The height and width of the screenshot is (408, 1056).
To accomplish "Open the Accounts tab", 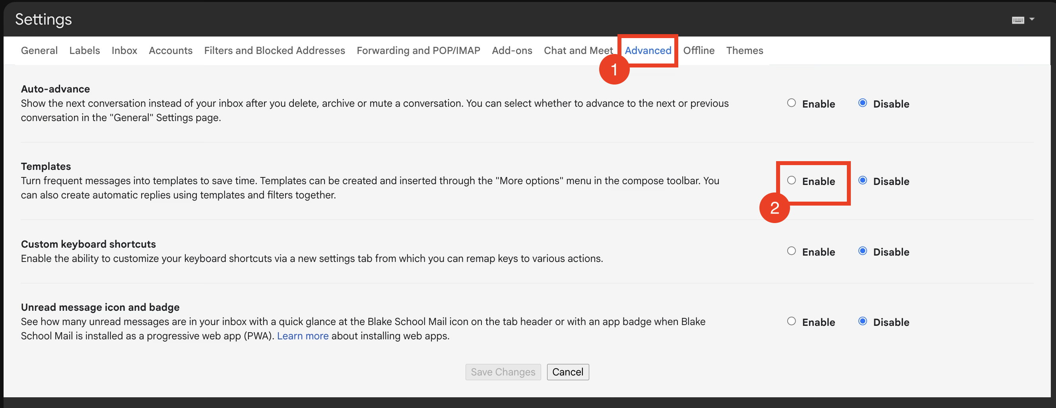I will click(171, 50).
